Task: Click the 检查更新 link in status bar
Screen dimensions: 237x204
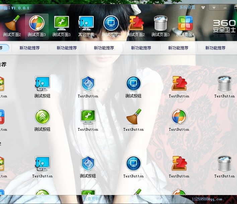Action: point(92,199)
